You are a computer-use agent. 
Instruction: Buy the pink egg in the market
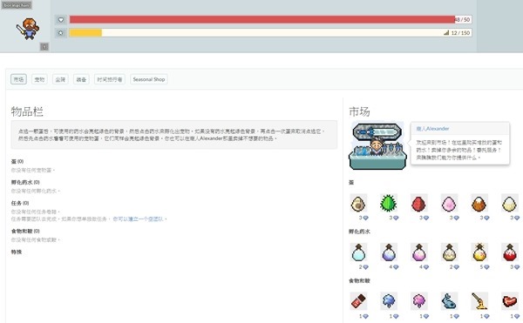(449, 203)
